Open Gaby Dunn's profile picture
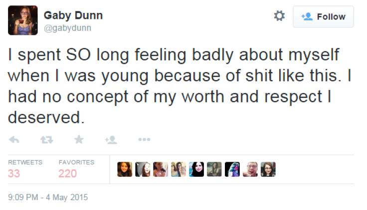Viewport: 367px width, 210px height. pyautogui.click(x=23, y=20)
